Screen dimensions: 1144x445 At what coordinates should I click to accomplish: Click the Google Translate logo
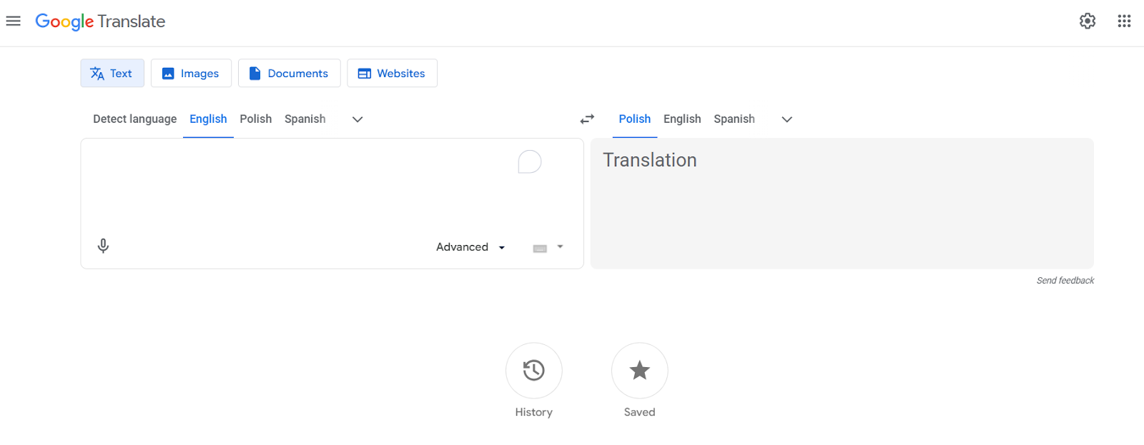(x=100, y=21)
